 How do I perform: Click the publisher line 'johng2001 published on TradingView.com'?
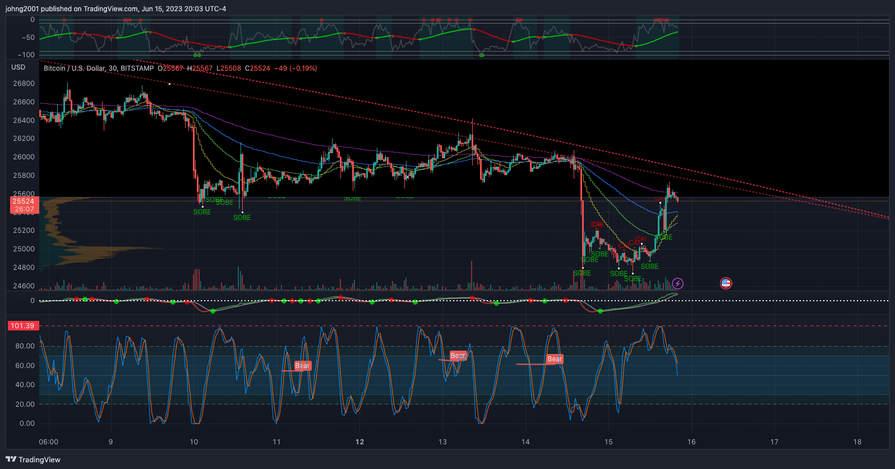tap(72, 9)
